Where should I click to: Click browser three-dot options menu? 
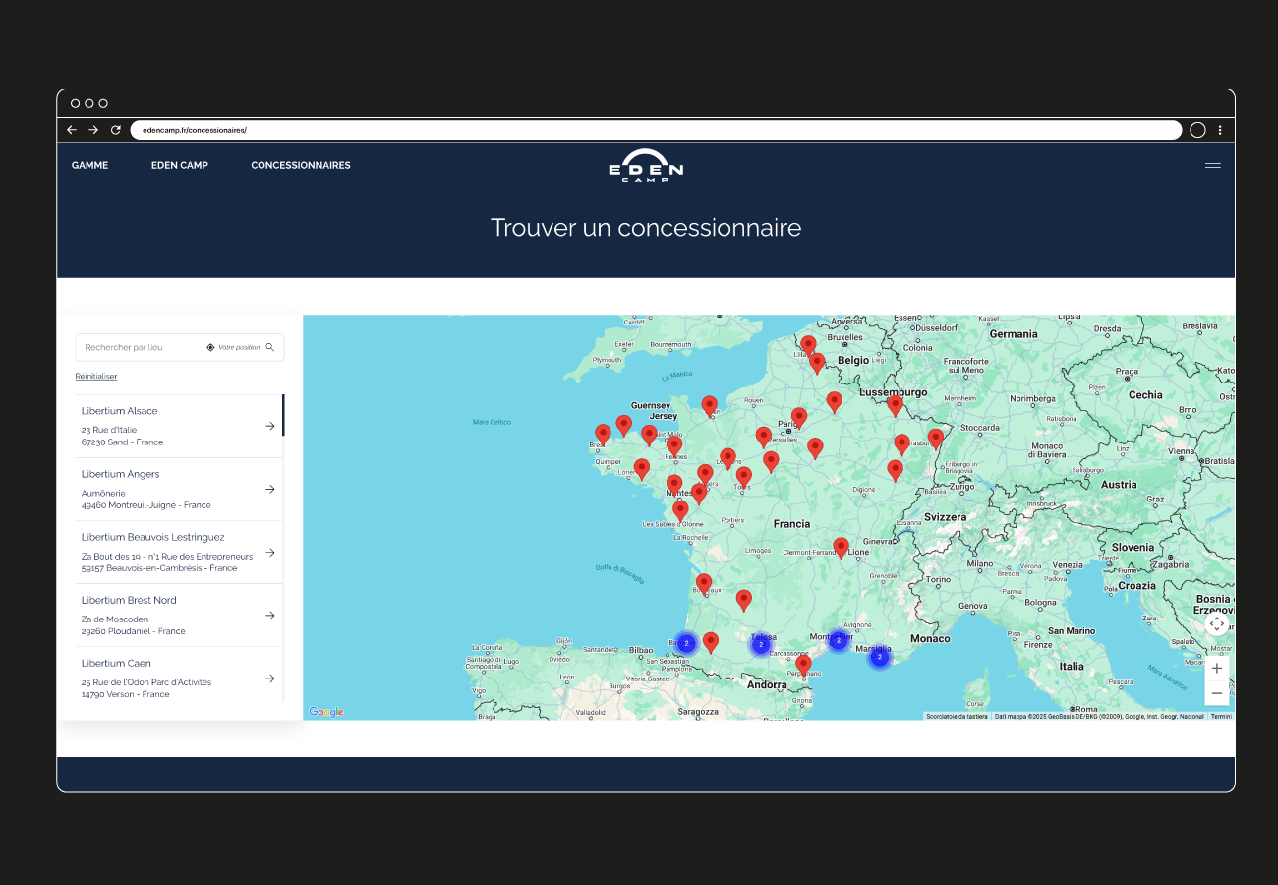tap(1220, 130)
